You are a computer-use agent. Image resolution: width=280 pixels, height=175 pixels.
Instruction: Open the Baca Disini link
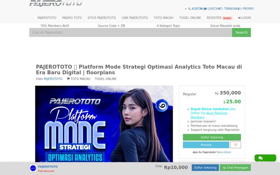point(224,152)
